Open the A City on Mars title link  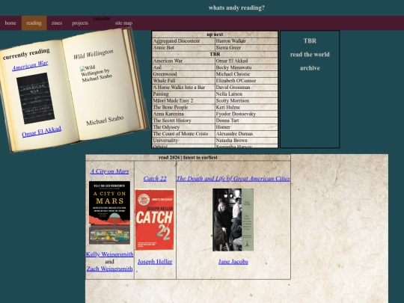point(109,171)
